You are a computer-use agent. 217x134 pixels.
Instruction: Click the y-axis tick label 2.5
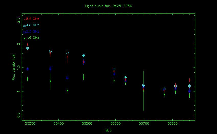(19, 20)
